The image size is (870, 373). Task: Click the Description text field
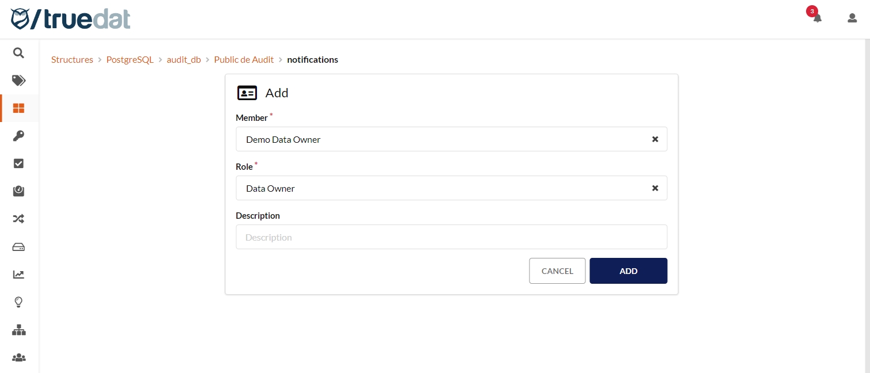tap(451, 237)
